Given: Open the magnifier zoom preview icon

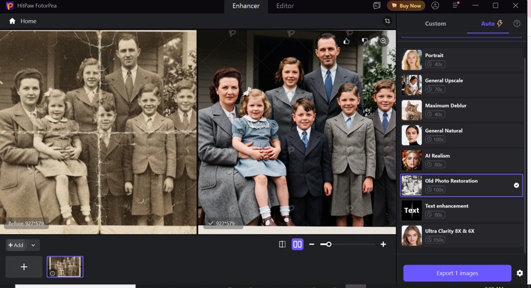Looking at the screenshot, I should 383,41.
